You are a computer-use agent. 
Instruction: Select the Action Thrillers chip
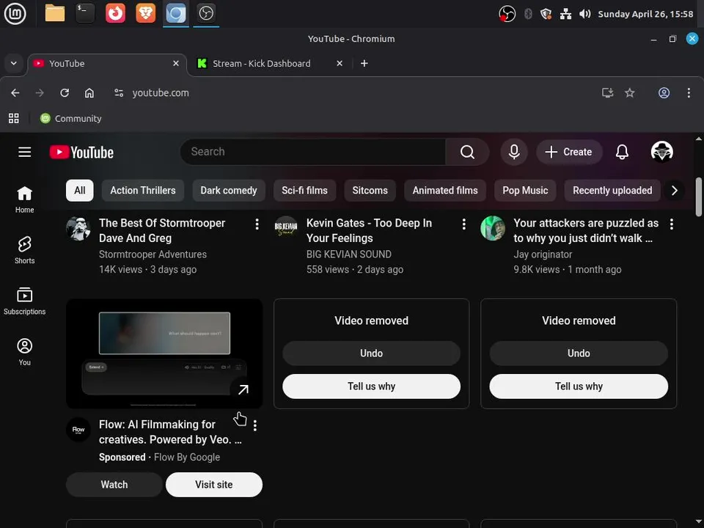click(x=143, y=191)
